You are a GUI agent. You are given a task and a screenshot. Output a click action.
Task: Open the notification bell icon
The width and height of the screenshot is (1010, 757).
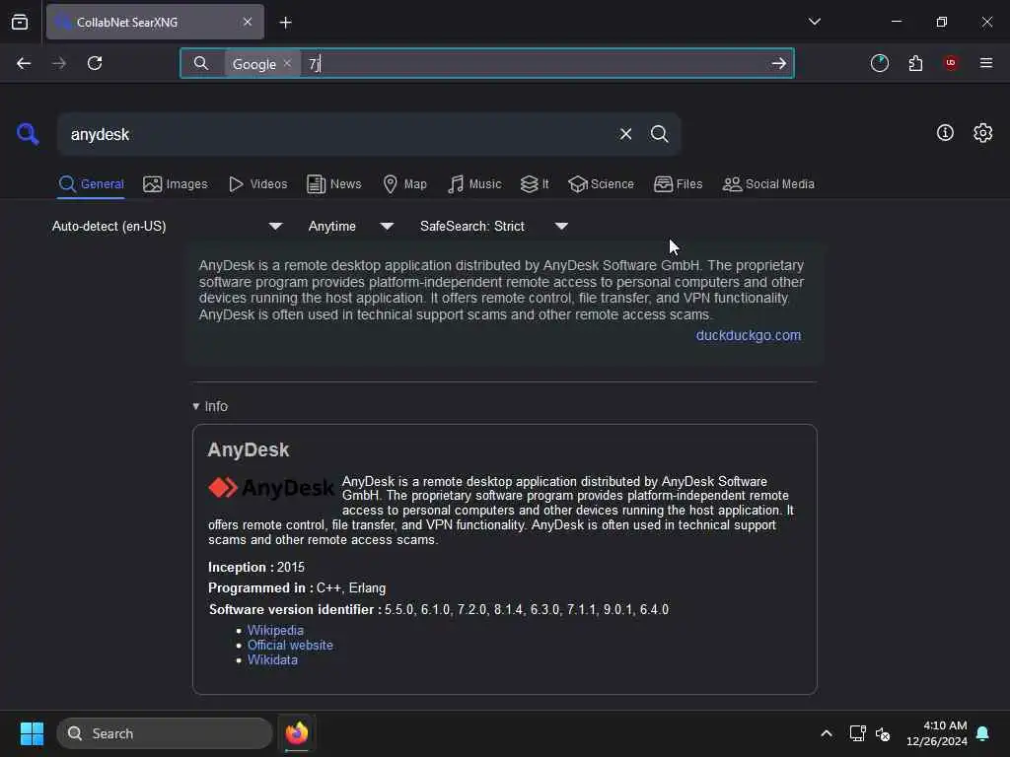[982, 733]
